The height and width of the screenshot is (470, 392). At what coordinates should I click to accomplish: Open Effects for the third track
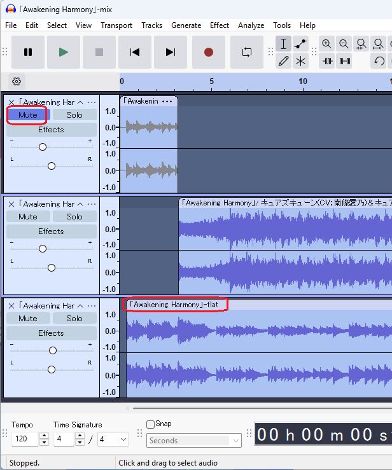click(52, 333)
